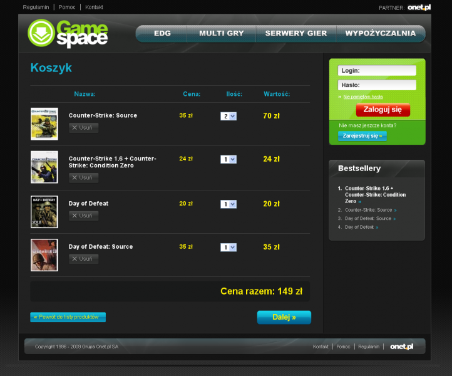
Task: Click the Hasło password field
Action: 377,85
